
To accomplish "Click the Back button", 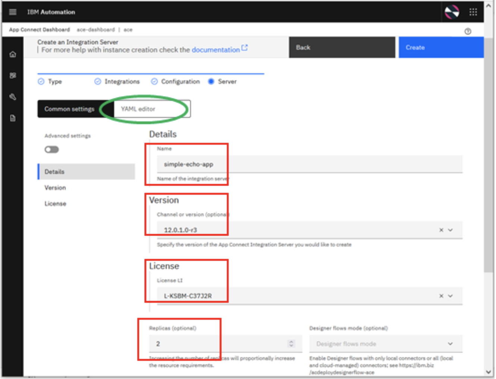I will (x=342, y=47).
